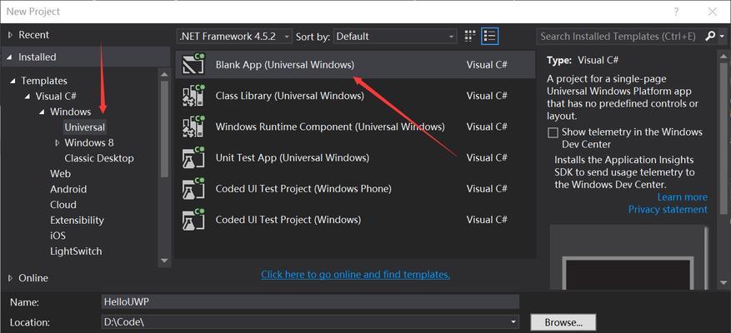Screen dimensions: 731x333
Task: Collapse the Windows tree node
Action: (42, 112)
